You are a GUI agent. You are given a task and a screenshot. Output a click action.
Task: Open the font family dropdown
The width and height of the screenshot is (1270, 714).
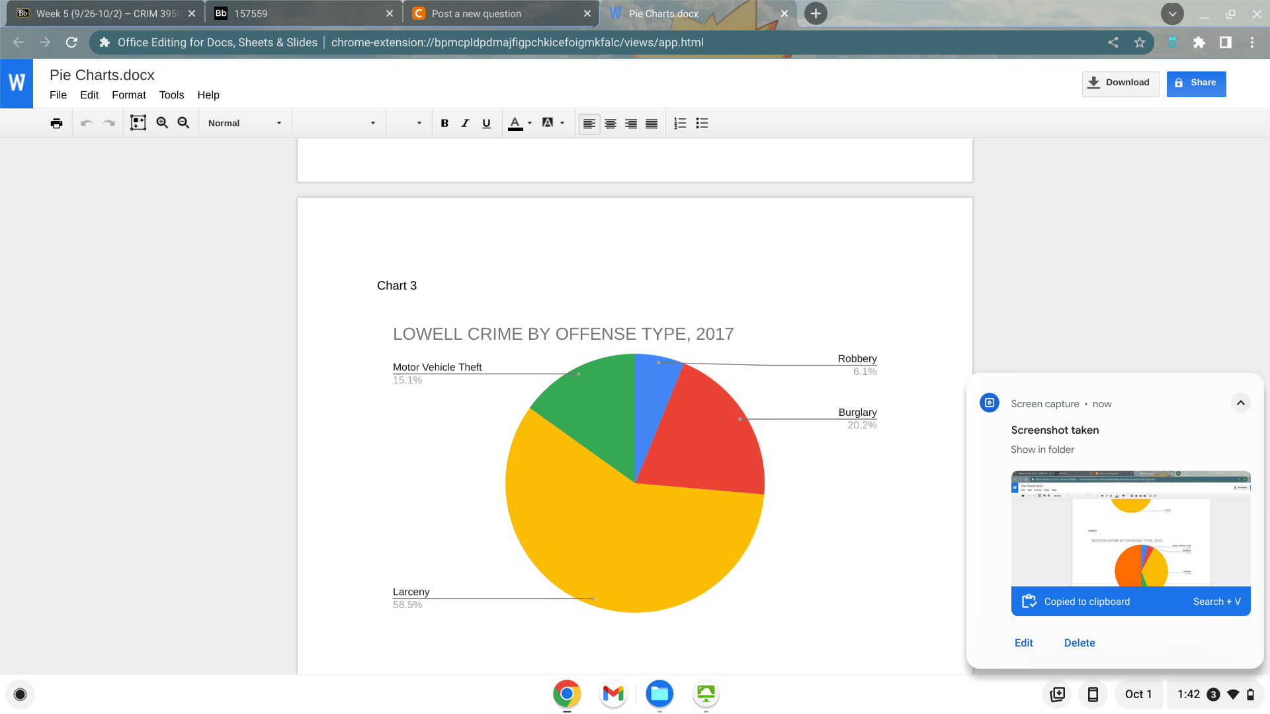[339, 123]
